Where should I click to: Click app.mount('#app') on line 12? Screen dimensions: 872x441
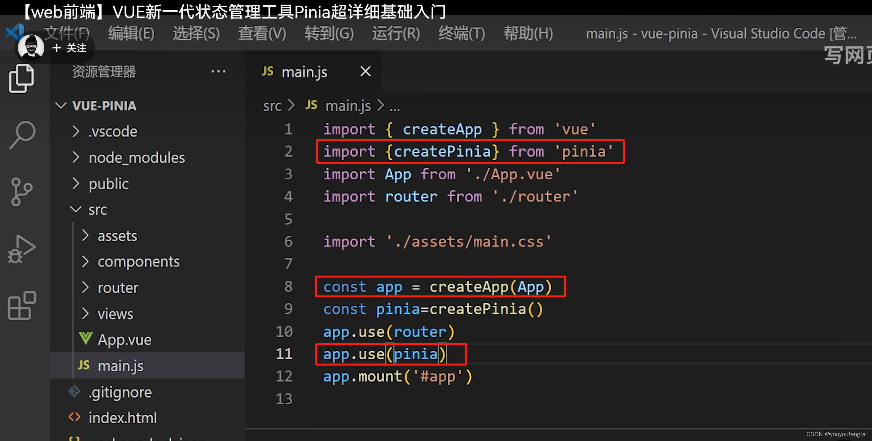[398, 376]
